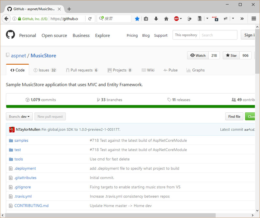View the 906 stargazers count
The height and width of the screenshot is (218, 260).
pos(245,55)
